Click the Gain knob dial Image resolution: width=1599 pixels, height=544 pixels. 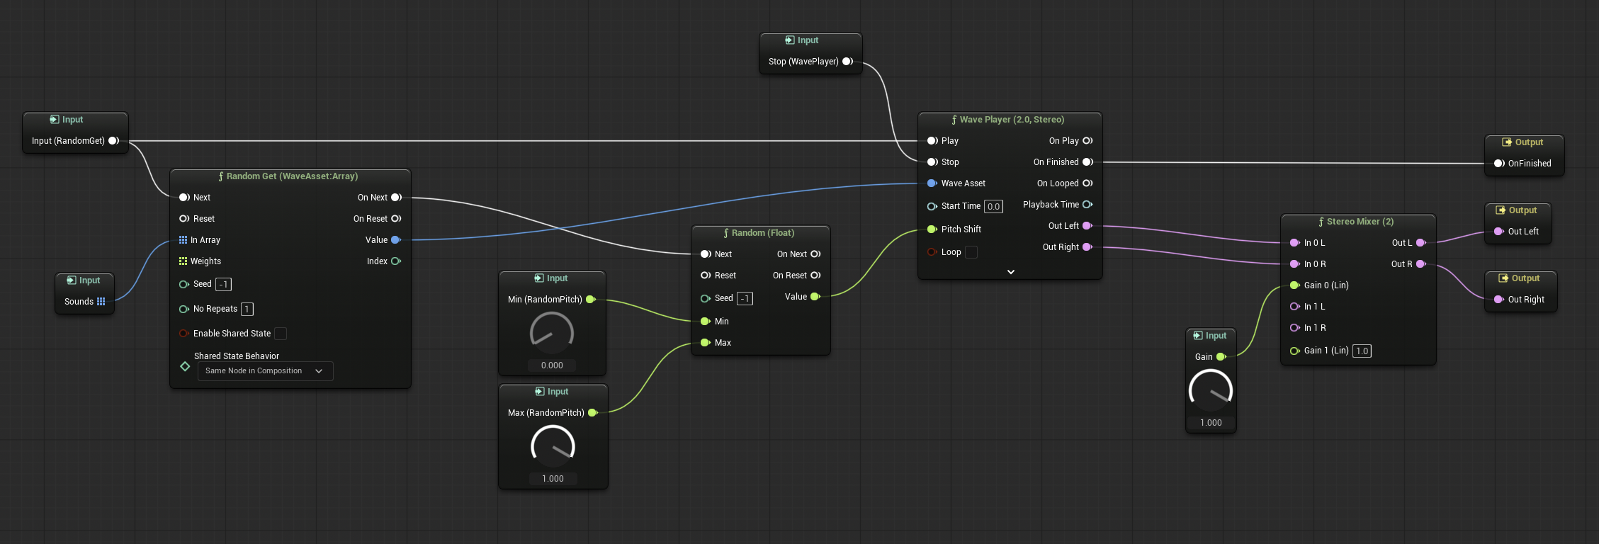coord(1211,390)
